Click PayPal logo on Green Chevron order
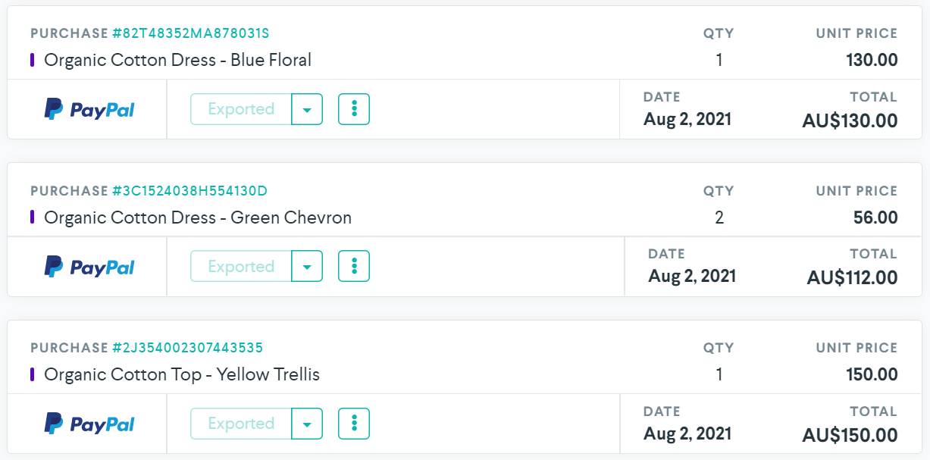The width and height of the screenshot is (930, 460). click(89, 267)
